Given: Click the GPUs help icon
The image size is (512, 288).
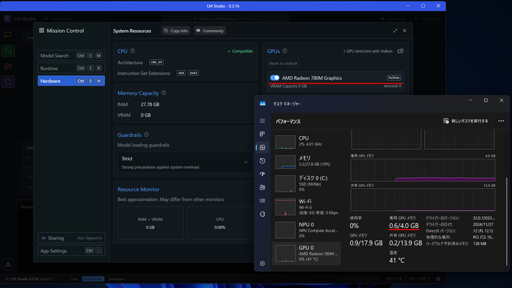Looking at the screenshot, I should click(285, 51).
